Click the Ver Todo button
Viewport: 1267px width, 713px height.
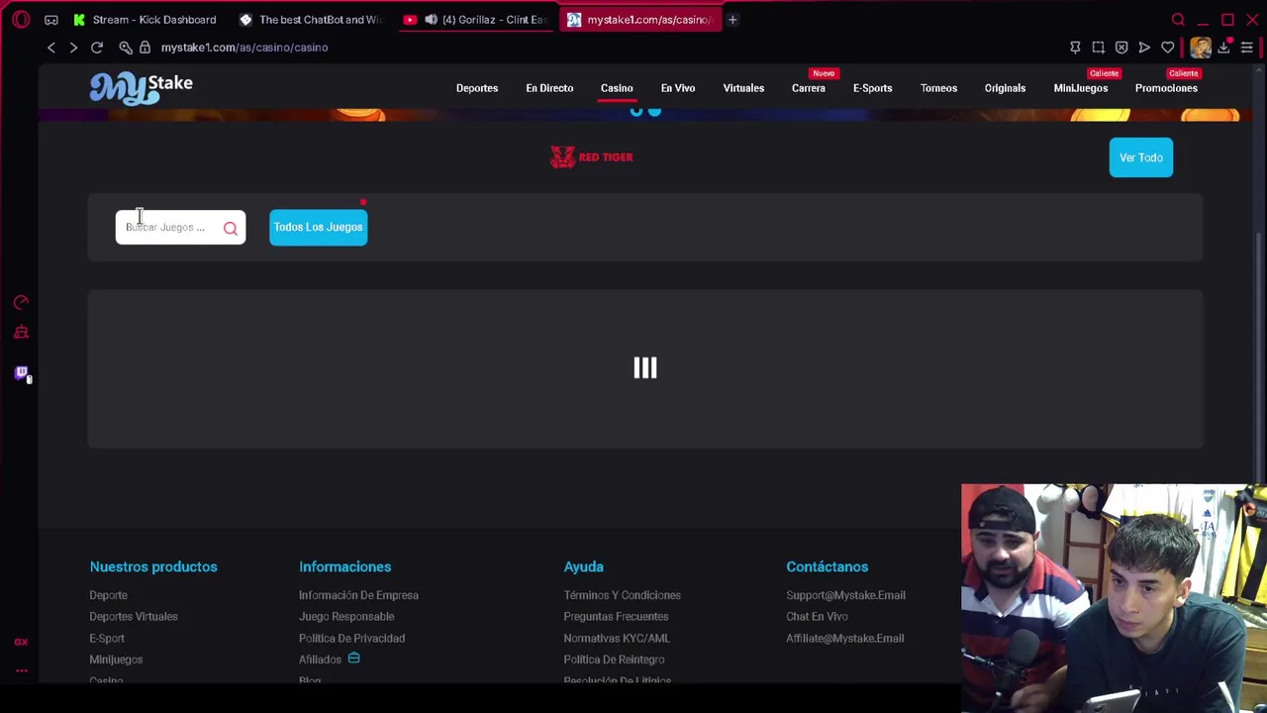(1141, 157)
